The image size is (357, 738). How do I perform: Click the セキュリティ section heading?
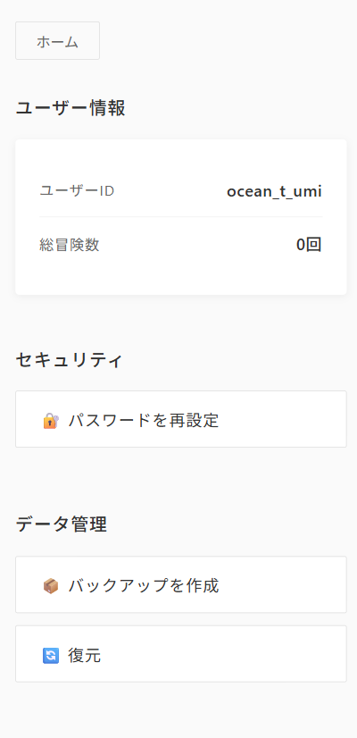coord(69,360)
